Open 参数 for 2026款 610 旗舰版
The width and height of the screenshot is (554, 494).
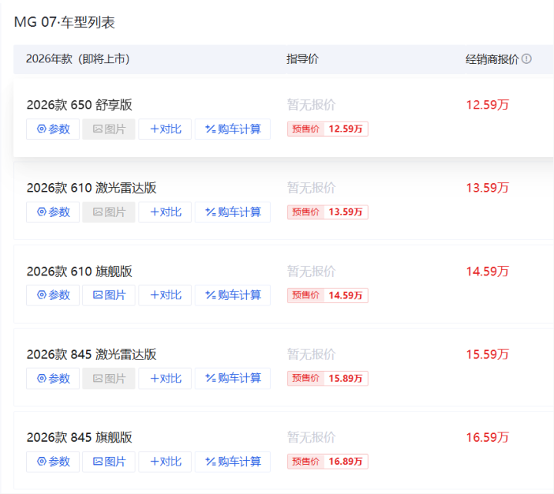pyautogui.click(x=53, y=295)
